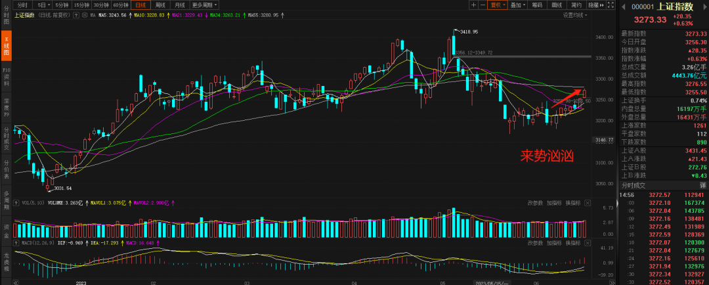Select the K线图 sidebar view

pyautogui.click(x=6, y=46)
